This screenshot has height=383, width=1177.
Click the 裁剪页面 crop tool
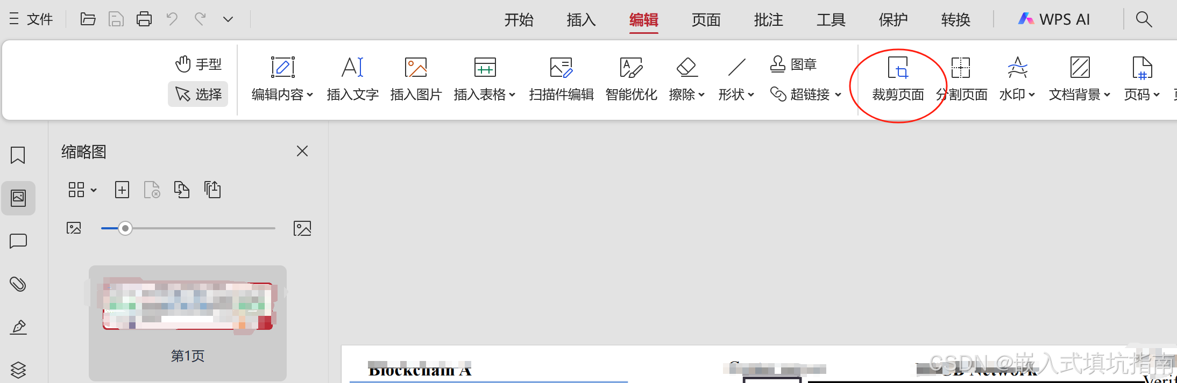coord(898,80)
